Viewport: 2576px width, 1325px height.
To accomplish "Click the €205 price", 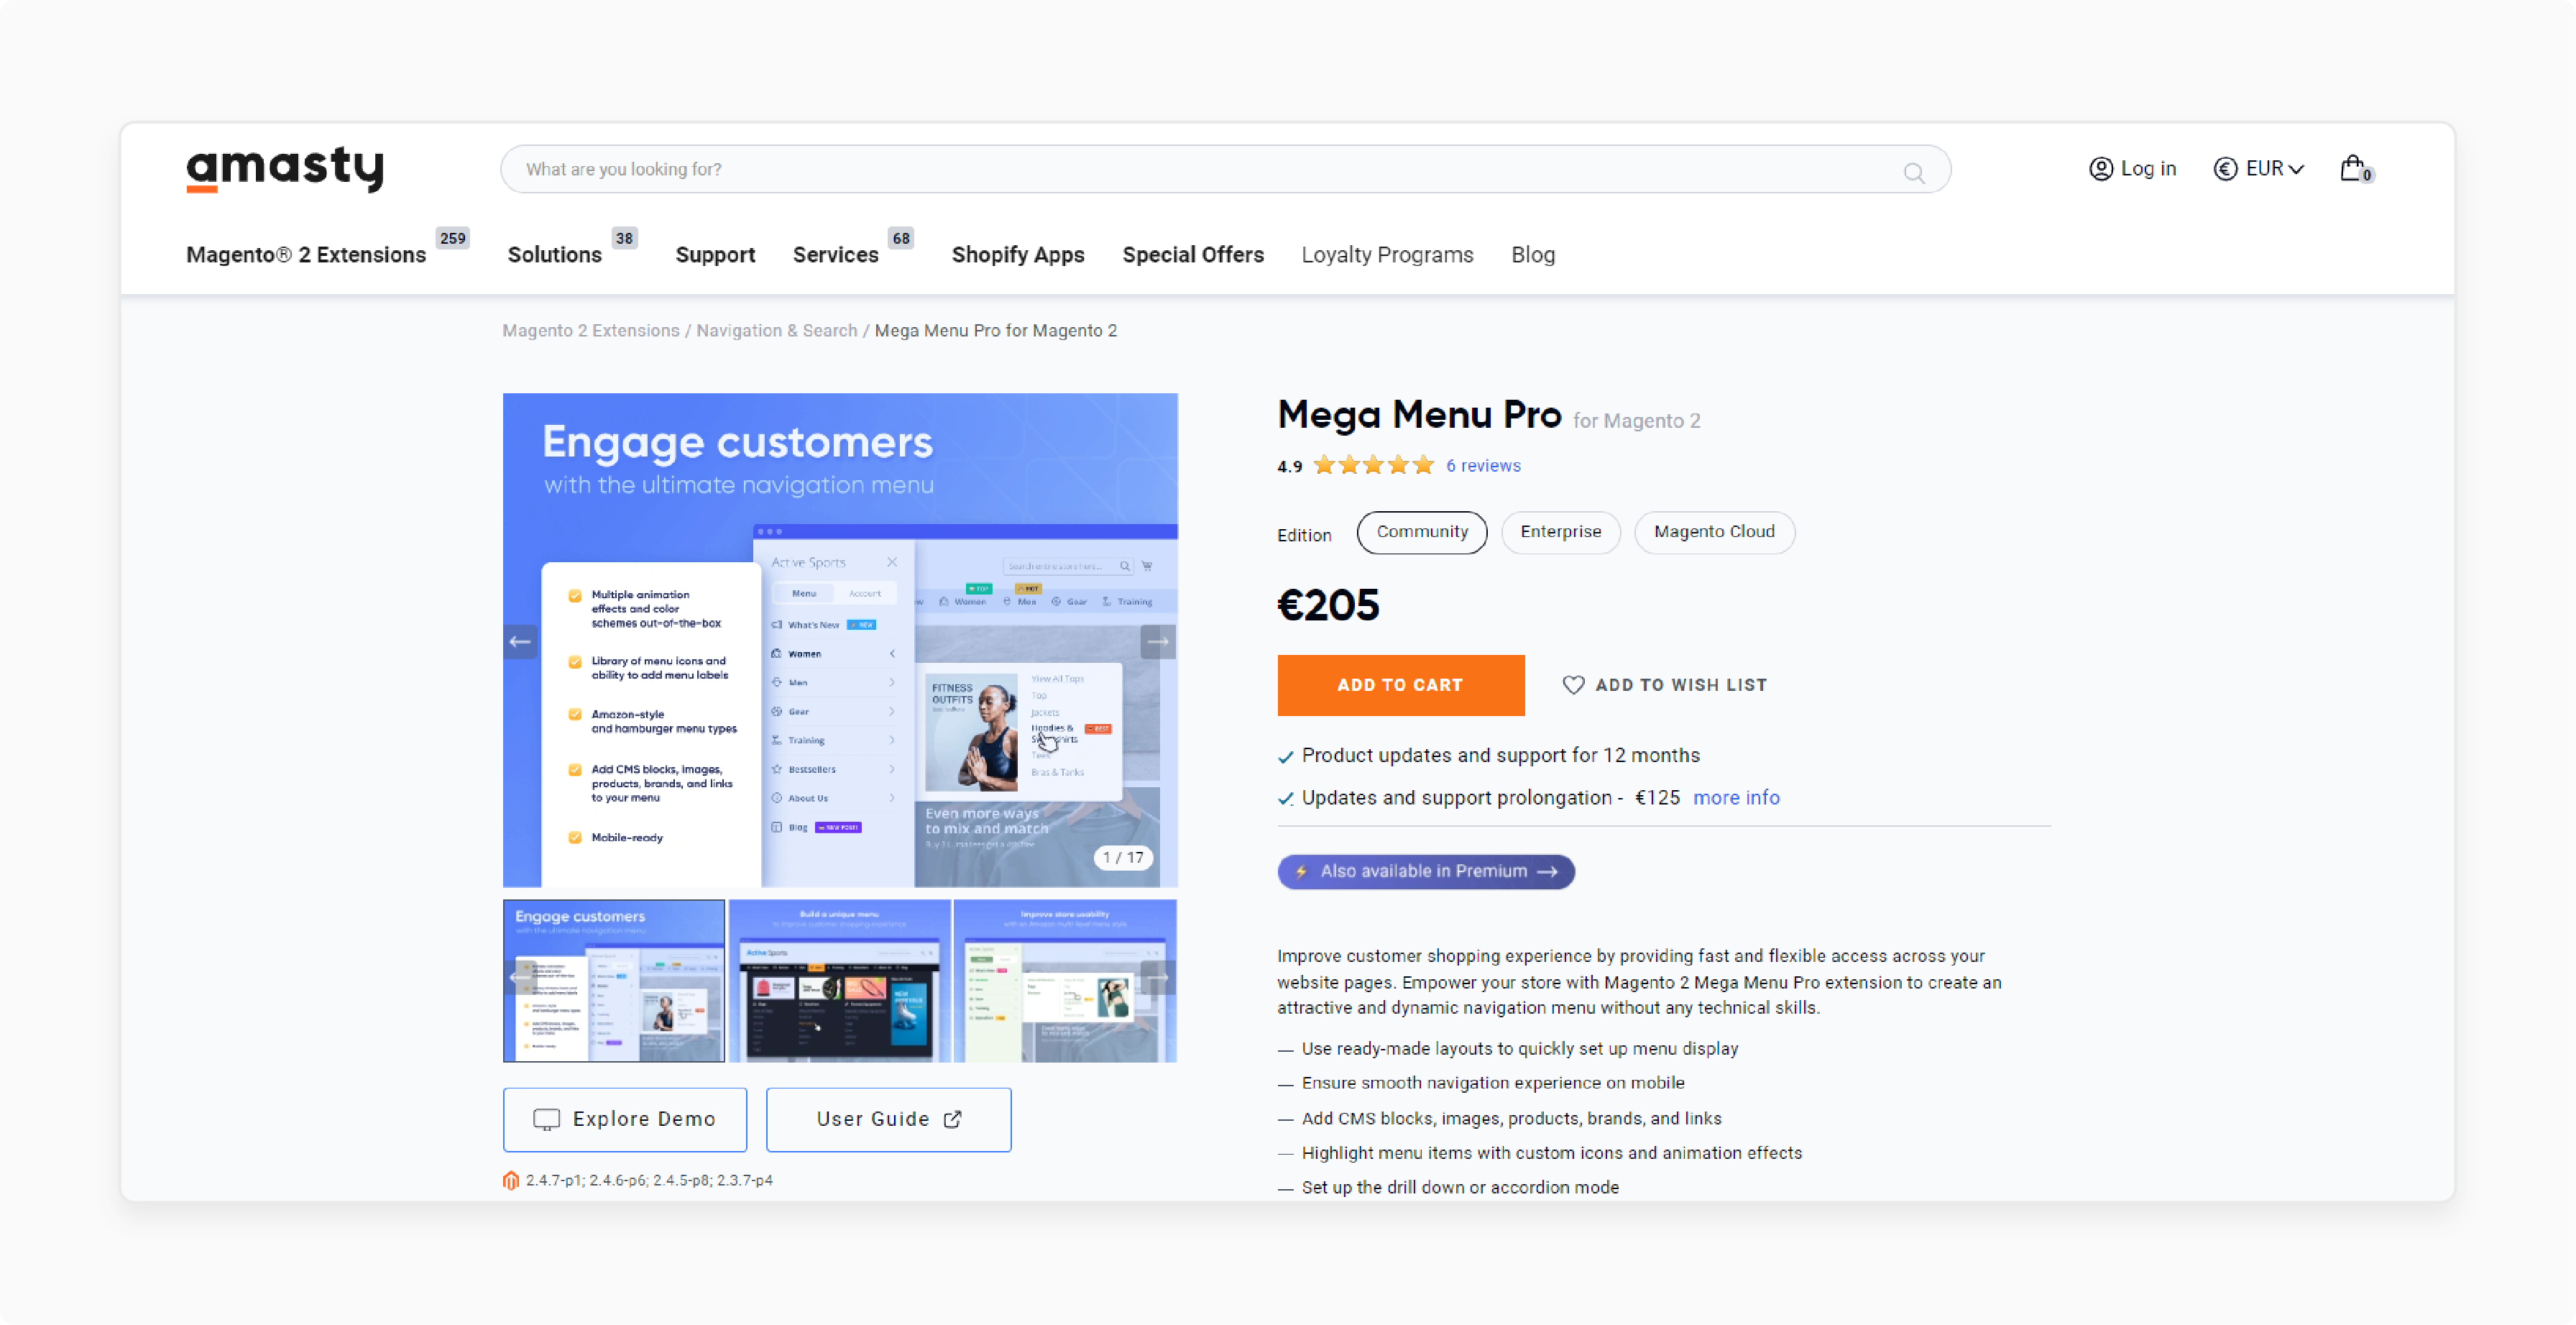I will coord(1328,605).
